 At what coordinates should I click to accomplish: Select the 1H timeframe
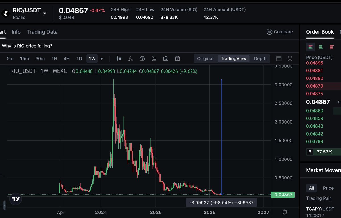pos(54,59)
